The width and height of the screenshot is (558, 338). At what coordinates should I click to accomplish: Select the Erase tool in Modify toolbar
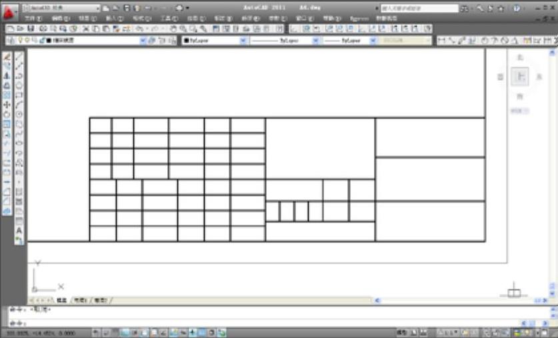tap(7, 57)
